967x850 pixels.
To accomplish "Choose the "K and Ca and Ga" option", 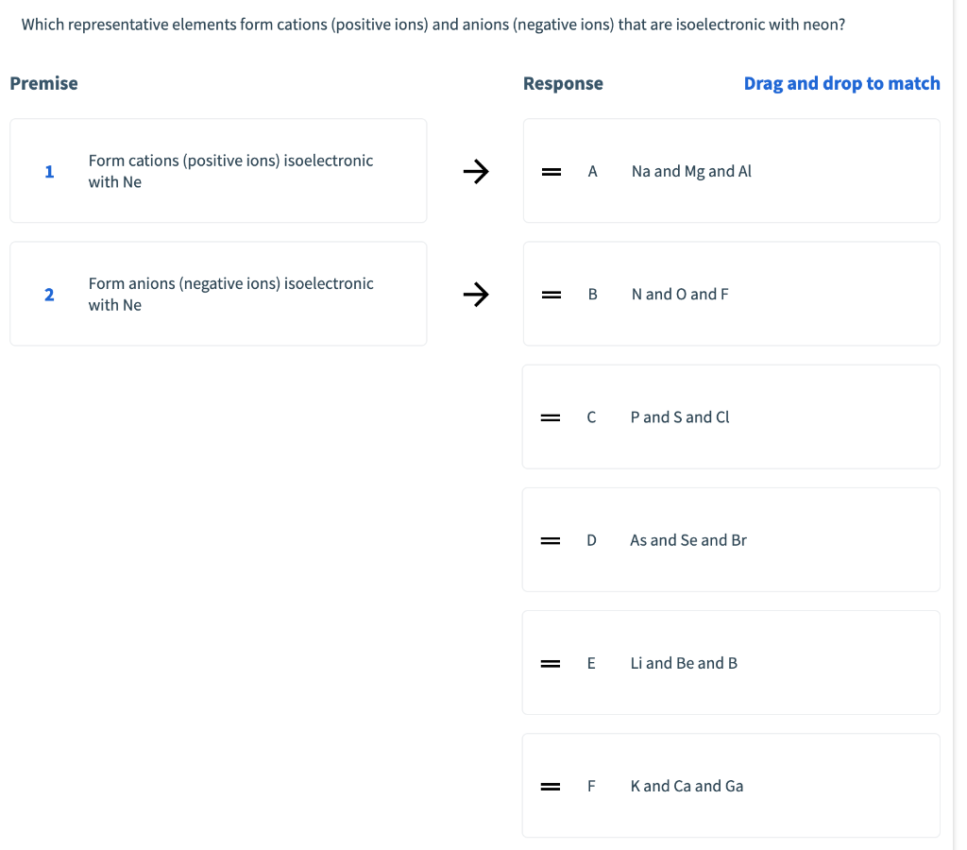I will pos(687,786).
